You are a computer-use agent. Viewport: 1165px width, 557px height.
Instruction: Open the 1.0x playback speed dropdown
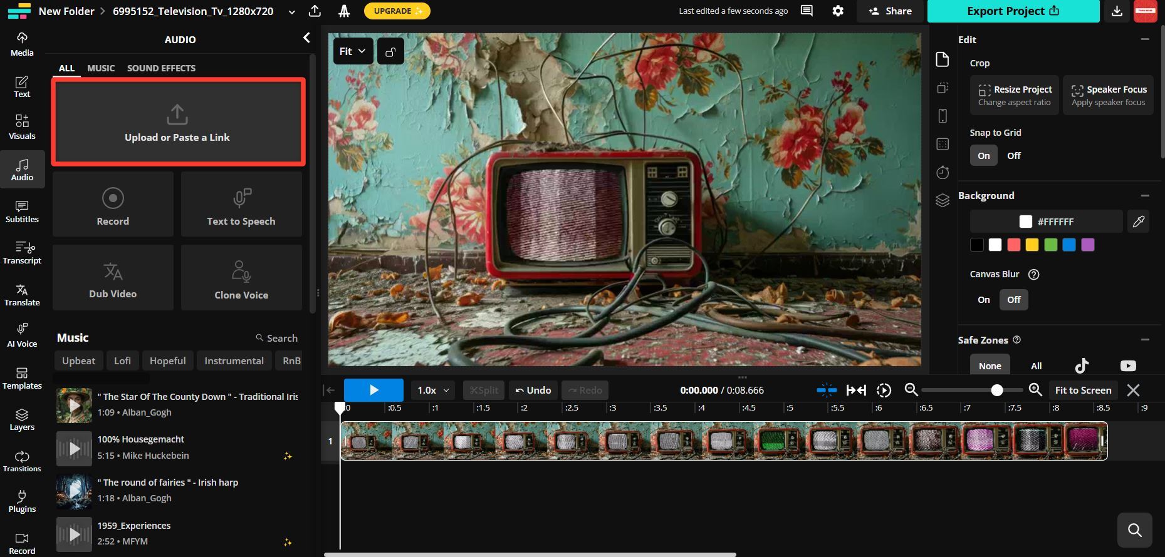[x=433, y=390]
